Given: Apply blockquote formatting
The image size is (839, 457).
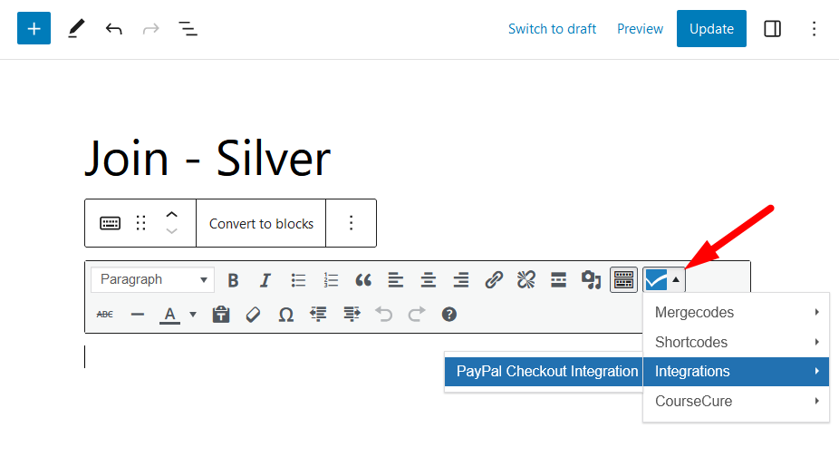Looking at the screenshot, I should point(363,279).
